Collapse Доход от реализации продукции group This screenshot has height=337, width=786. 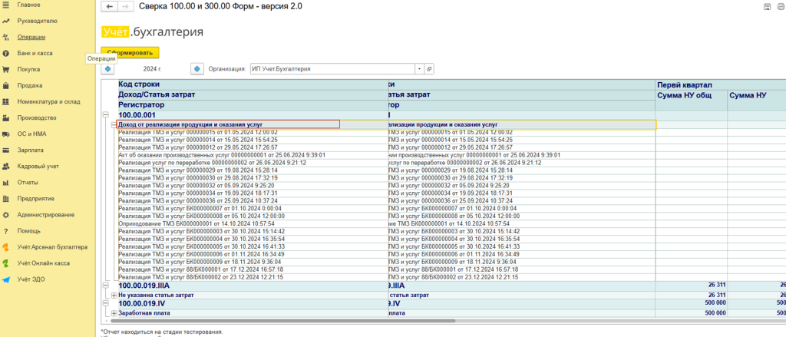pos(114,124)
